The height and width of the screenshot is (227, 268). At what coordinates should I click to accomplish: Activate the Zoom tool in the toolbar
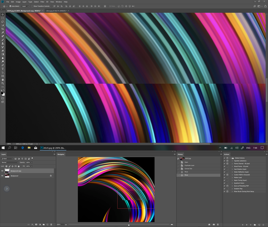click(3, 83)
